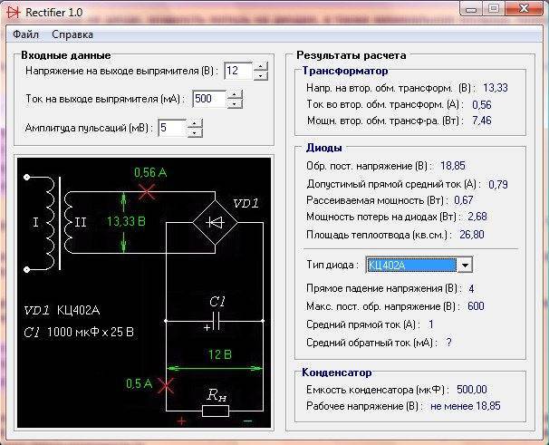
Task: Click the heatsink area value 26,80
Action: 472,235
